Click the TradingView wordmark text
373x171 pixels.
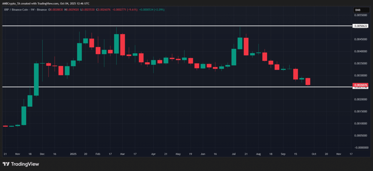25,164
